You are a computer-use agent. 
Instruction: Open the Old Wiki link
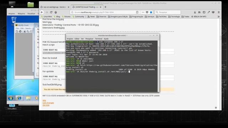coord(46,105)
